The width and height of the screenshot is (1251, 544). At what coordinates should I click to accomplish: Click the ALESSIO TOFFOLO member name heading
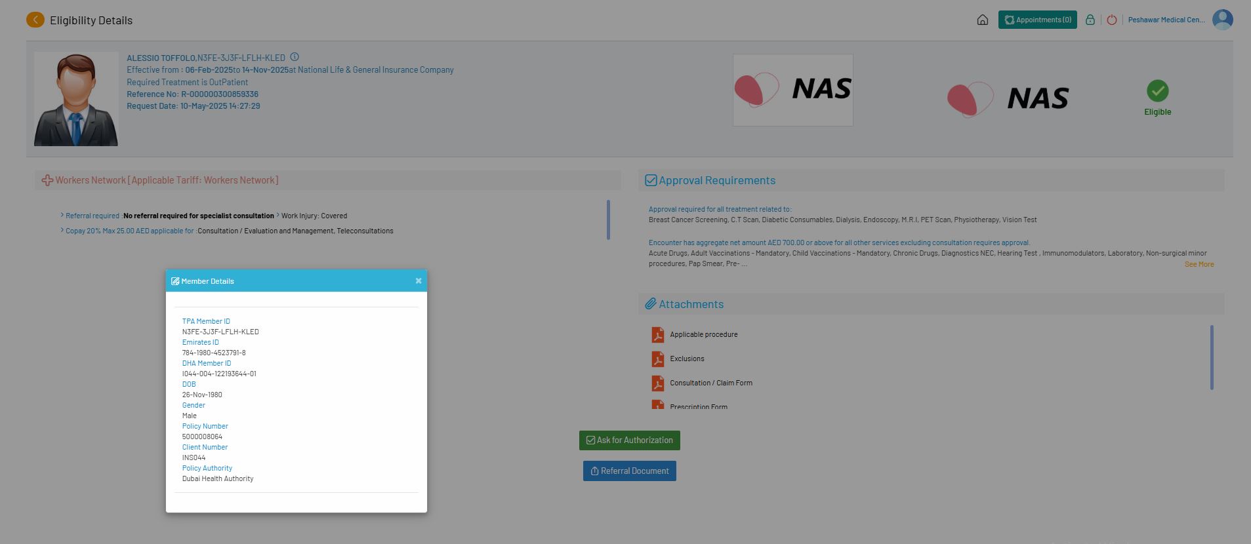(x=161, y=58)
